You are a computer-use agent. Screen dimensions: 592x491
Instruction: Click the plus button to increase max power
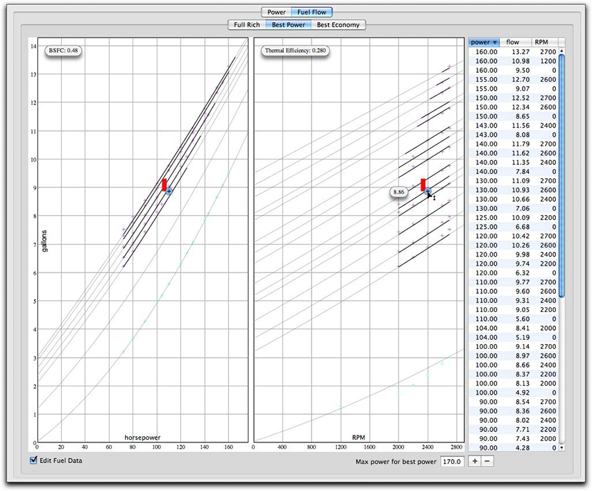point(475,461)
